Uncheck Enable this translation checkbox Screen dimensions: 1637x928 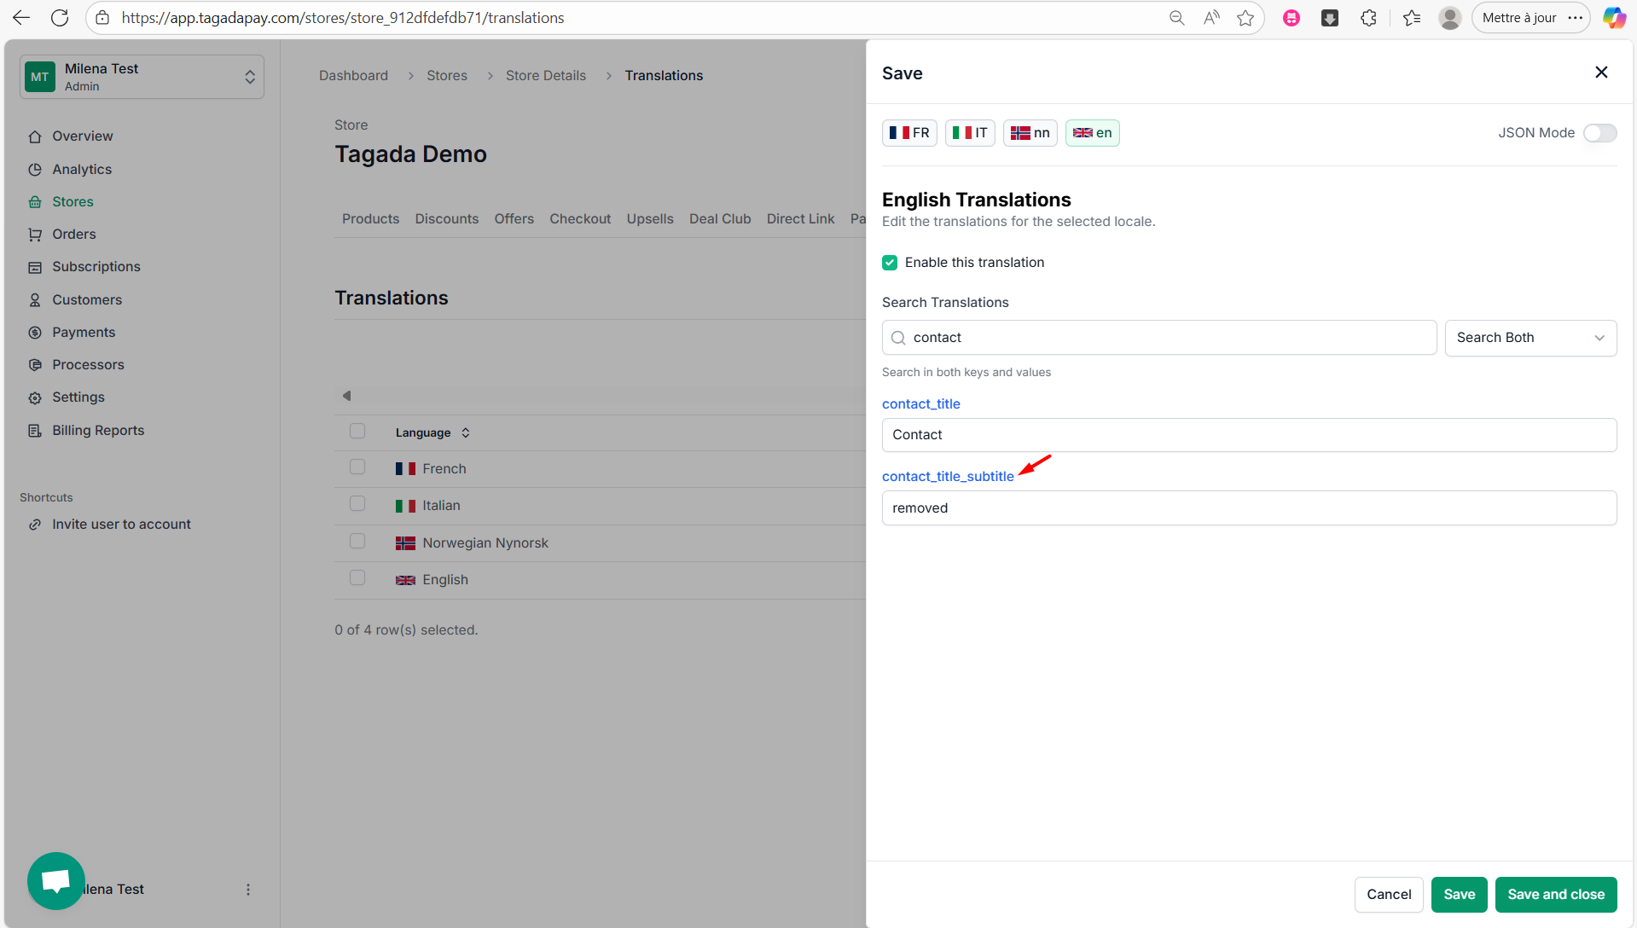tap(890, 263)
